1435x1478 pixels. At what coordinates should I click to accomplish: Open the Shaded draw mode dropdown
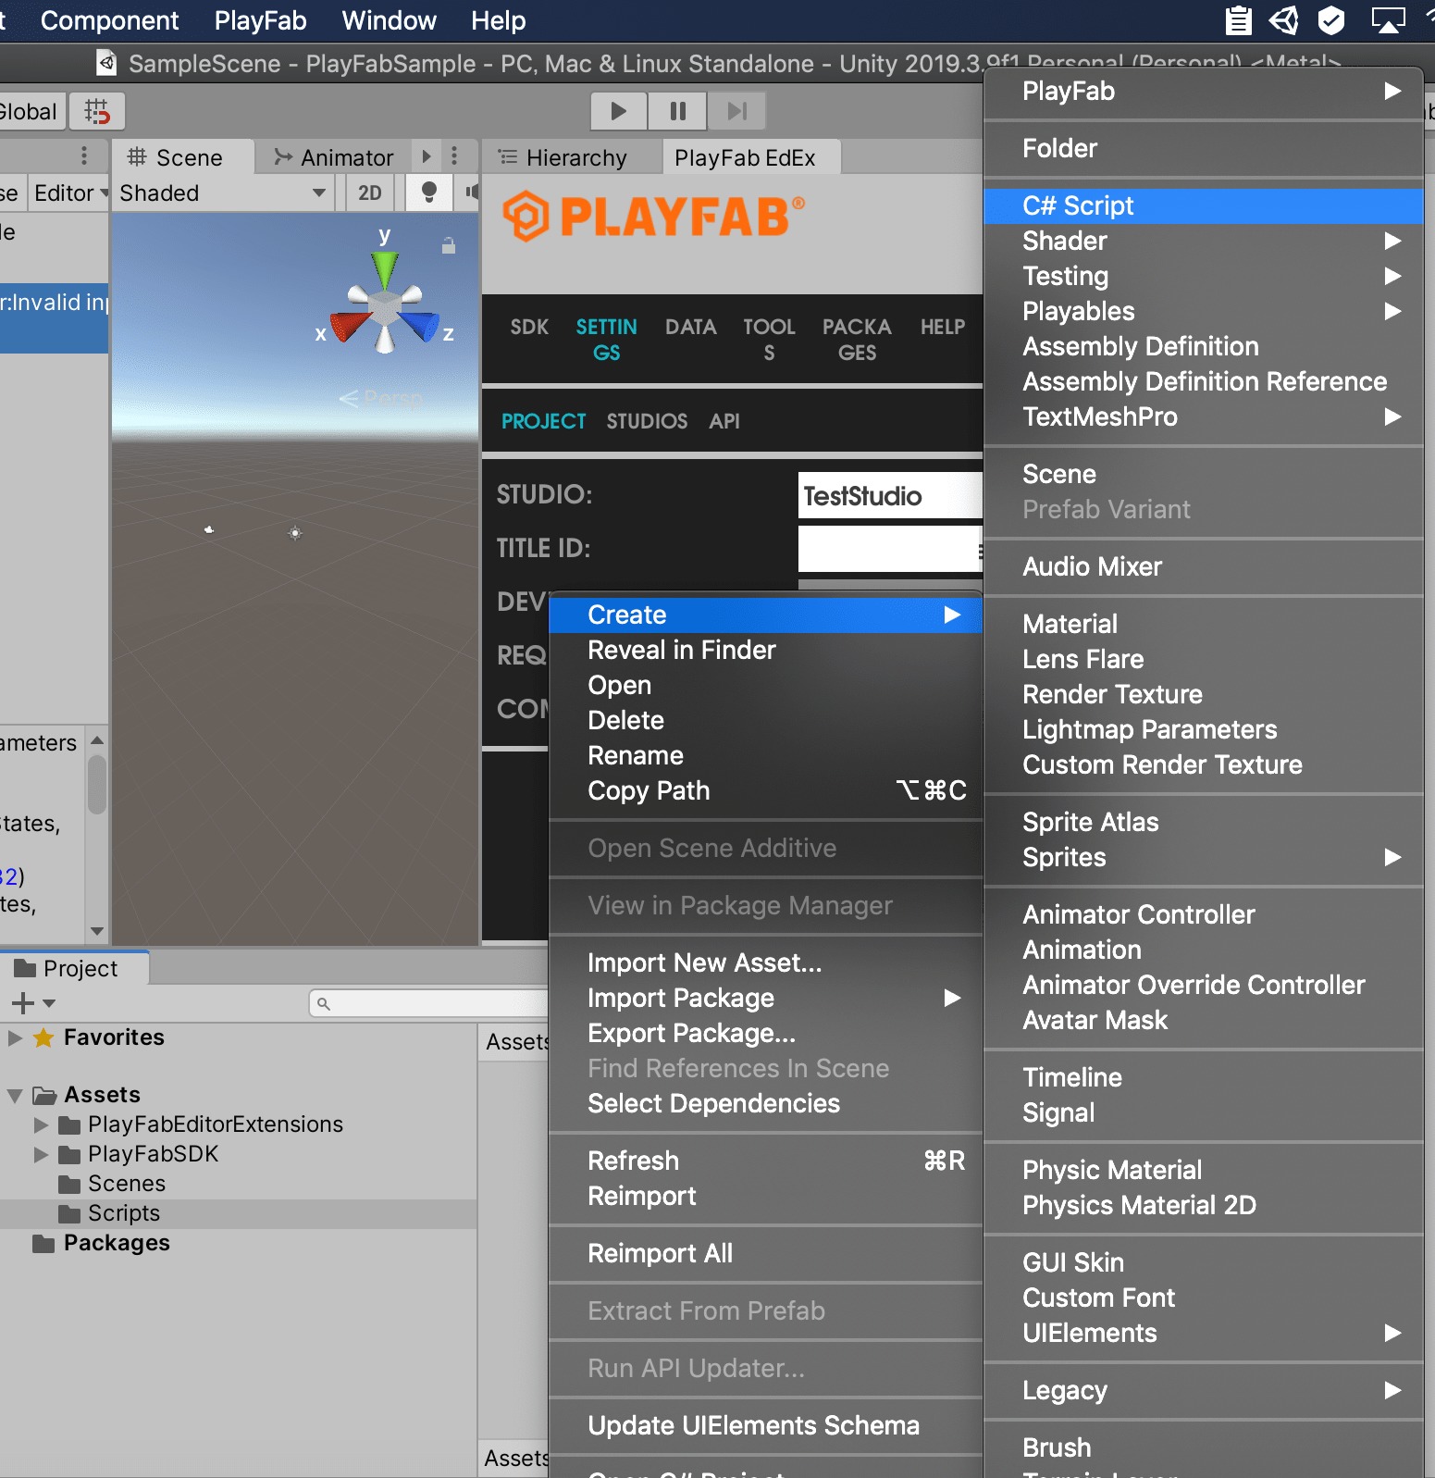click(x=222, y=193)
